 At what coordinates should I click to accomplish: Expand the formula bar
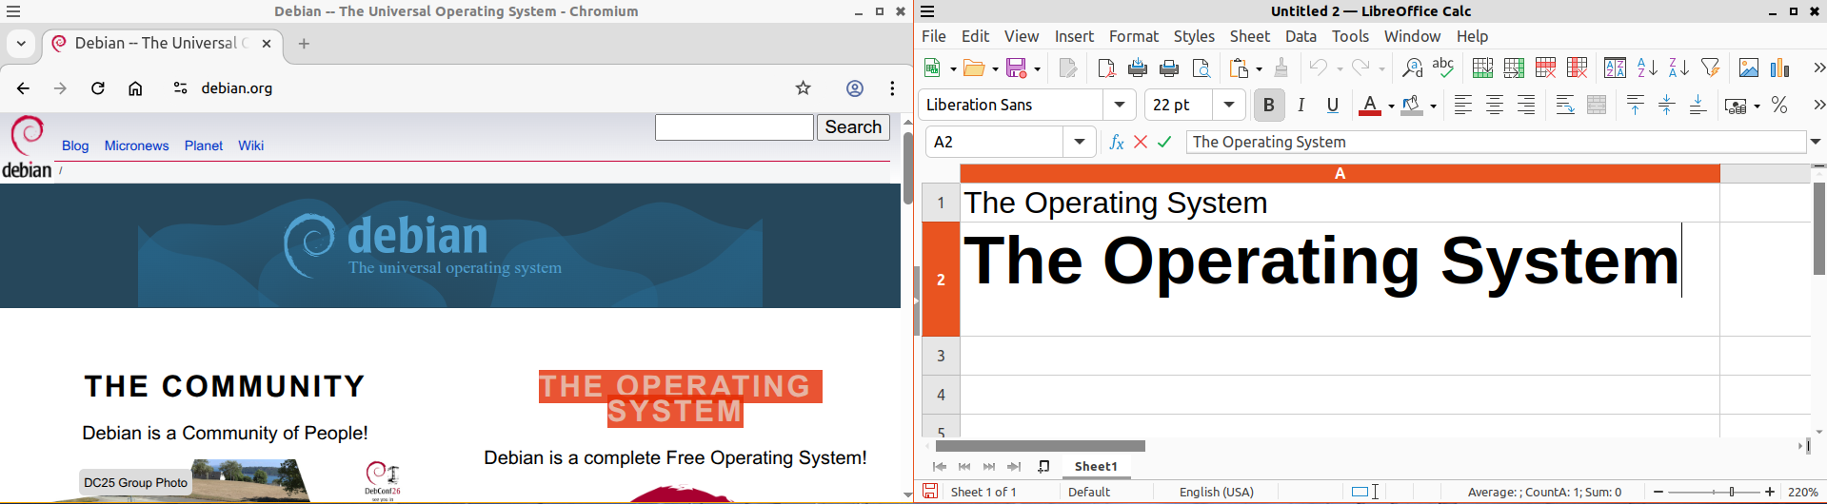point(1816,142)
